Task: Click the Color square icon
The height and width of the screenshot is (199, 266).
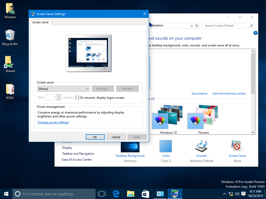Action: click(x=165, y=146)
